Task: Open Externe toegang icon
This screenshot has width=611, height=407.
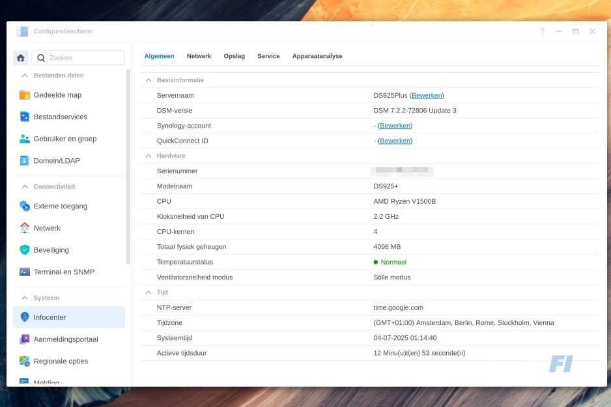Action: click(x=25, y=206)
